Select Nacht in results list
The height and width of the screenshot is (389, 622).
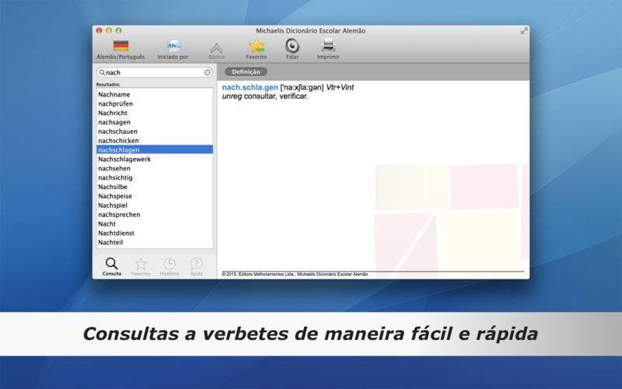click(x=155, y=224)
